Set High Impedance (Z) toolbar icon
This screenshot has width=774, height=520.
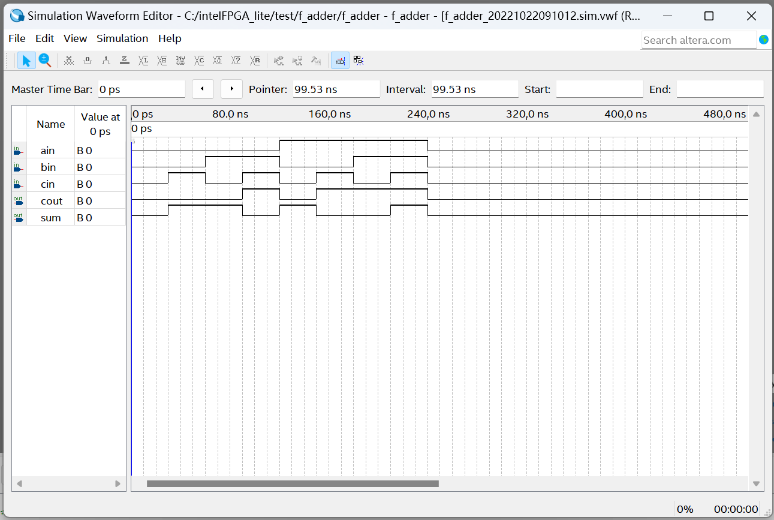(x=125, y=61)
